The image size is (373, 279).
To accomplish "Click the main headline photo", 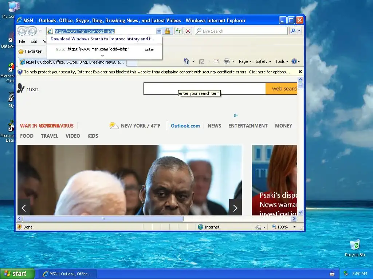I will (130, 180).
